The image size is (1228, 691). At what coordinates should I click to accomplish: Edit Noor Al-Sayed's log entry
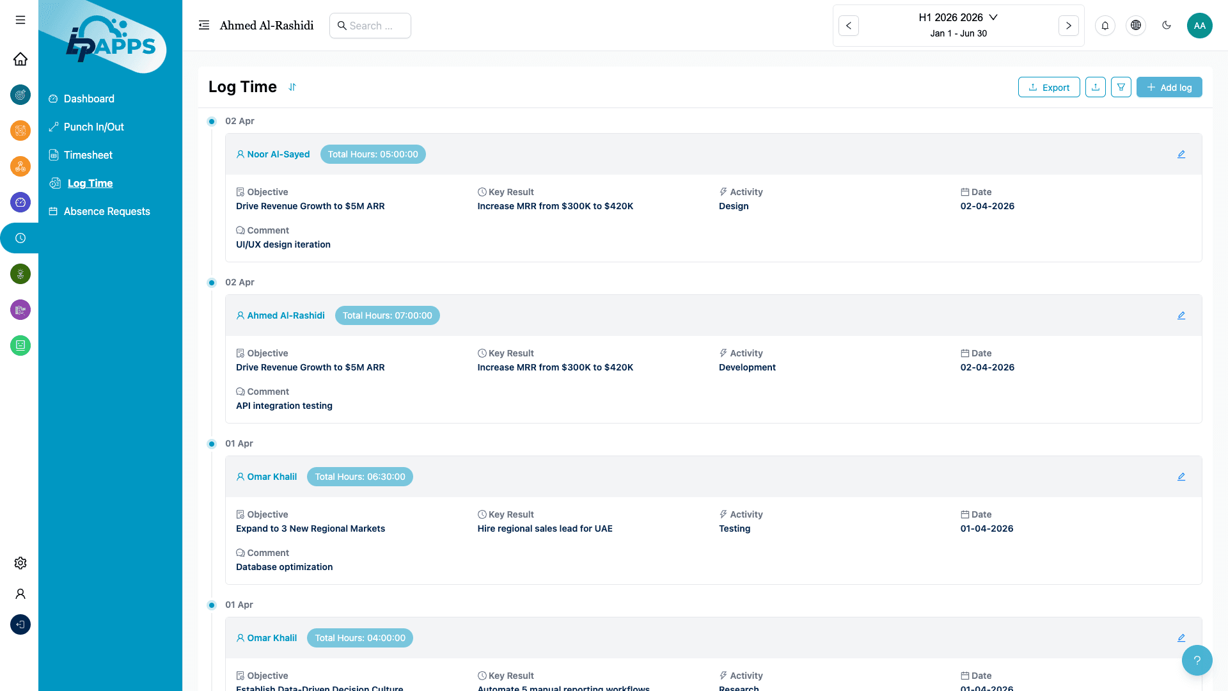point(1181,154)
